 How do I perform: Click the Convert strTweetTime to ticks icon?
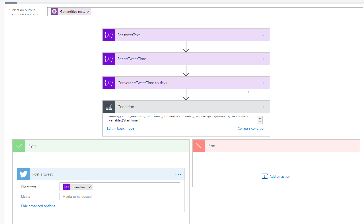(109, 83)
